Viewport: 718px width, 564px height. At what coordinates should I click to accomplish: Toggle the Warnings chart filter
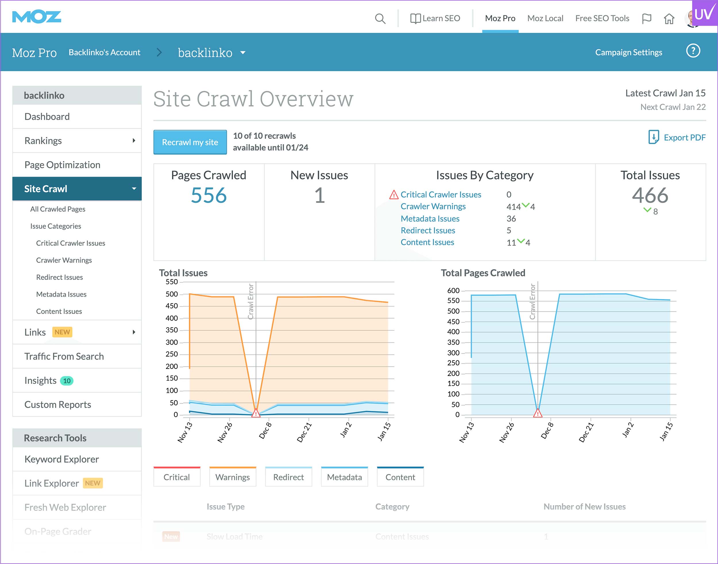[233, 477]
